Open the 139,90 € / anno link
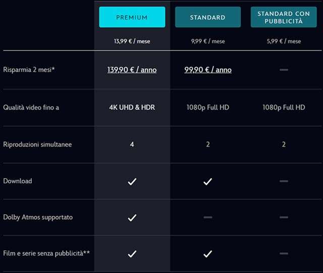Viewport: 323px width, 273px height. [x=132, y=70]
